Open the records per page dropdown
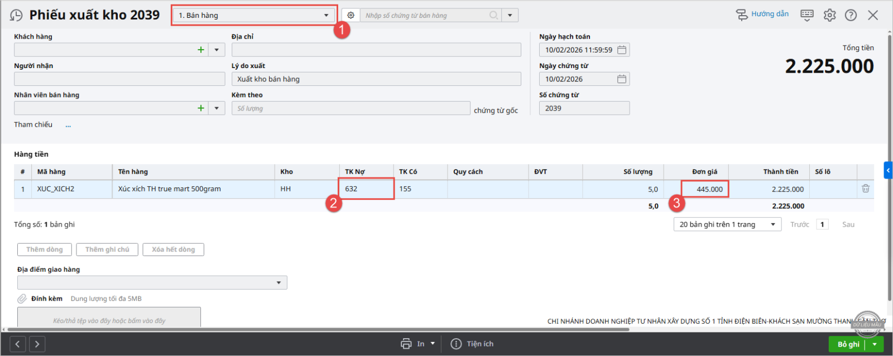Viewport: 893px width, 356px height. (772, 224)
